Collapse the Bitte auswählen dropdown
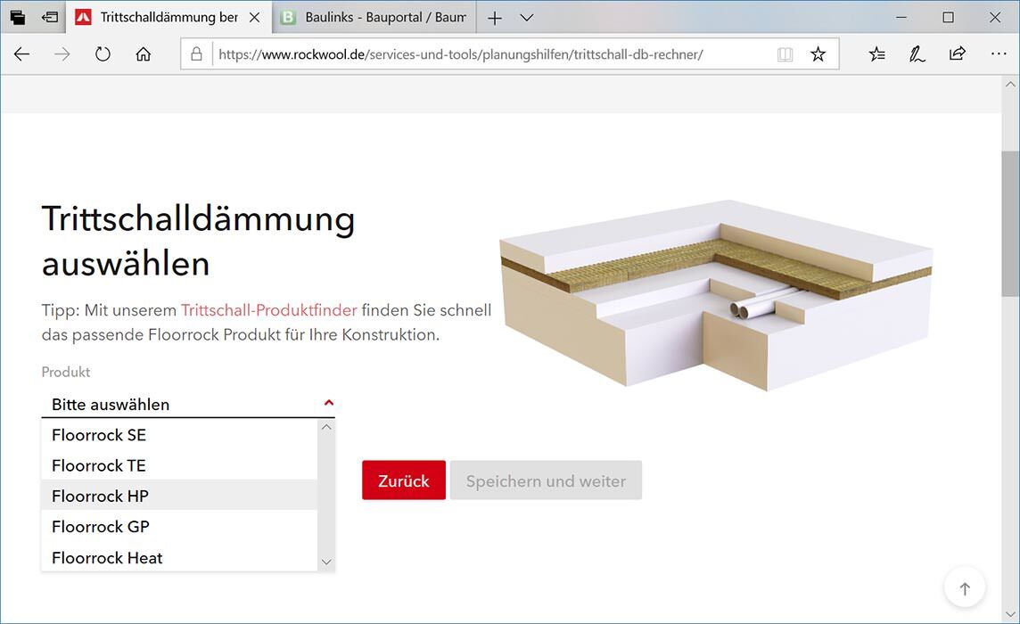Screen dimensions: 1020x624 188,404
